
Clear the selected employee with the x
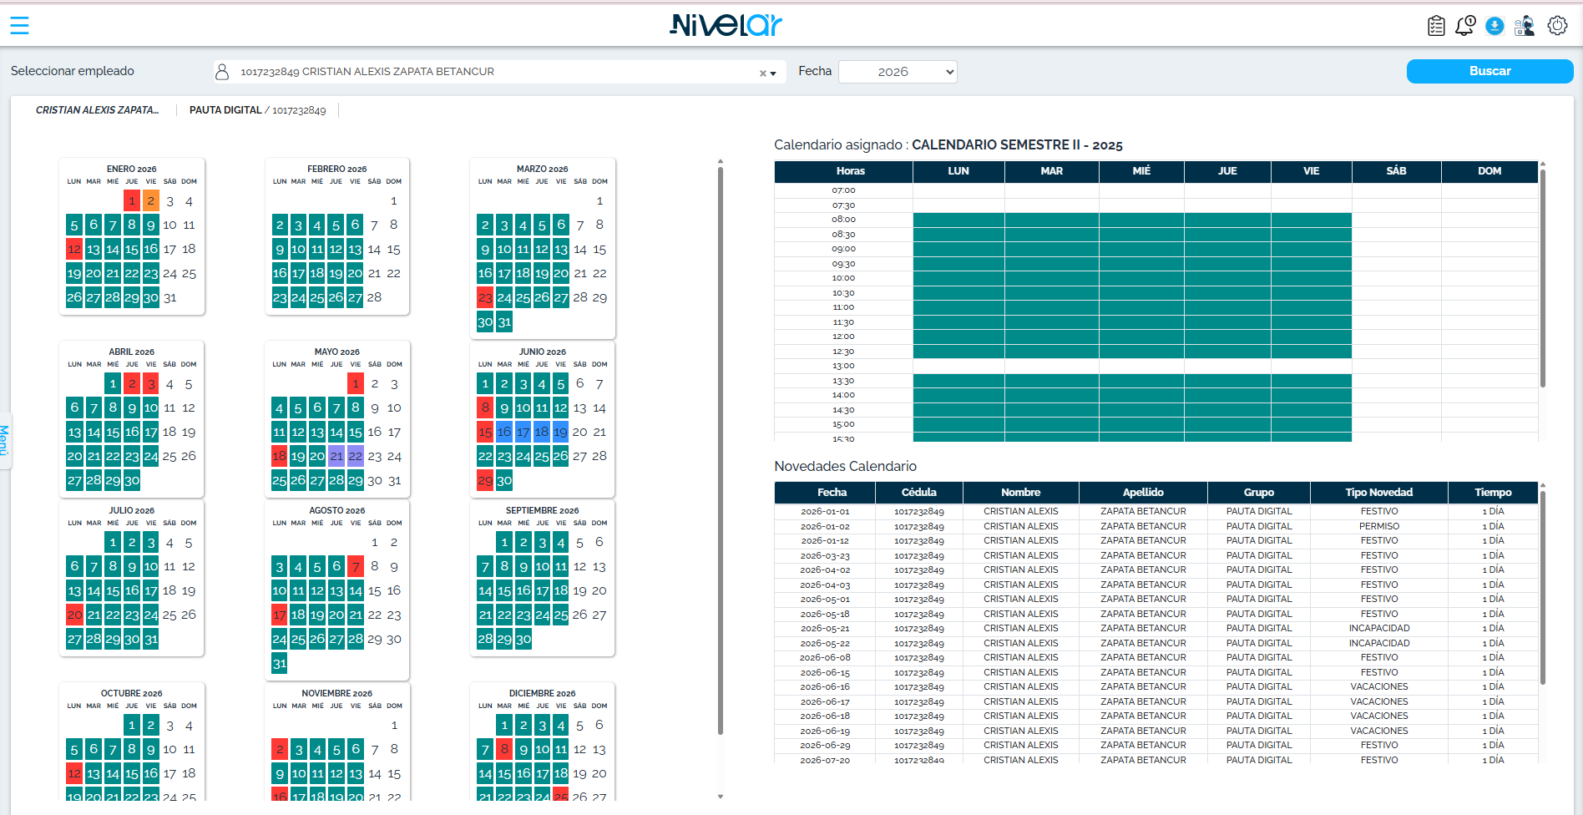coord(762,73)
